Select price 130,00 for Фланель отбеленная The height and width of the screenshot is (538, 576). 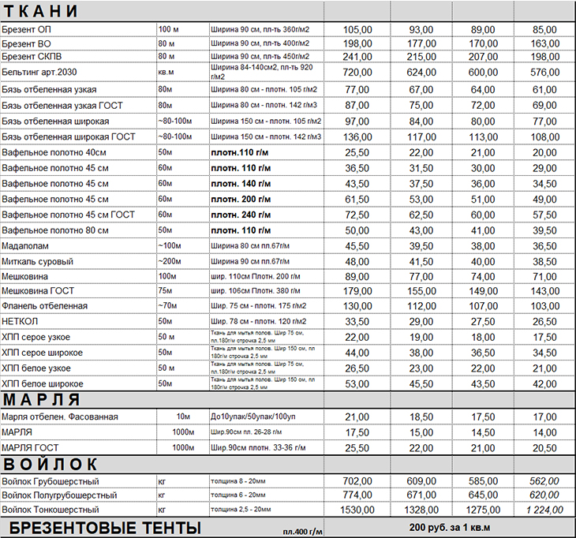pyautogui.click(x=357, y=306)
